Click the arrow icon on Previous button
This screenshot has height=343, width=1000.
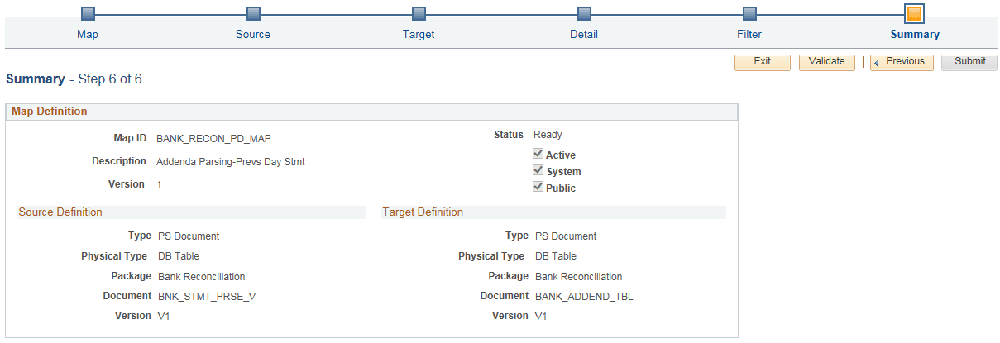(878, 62)
